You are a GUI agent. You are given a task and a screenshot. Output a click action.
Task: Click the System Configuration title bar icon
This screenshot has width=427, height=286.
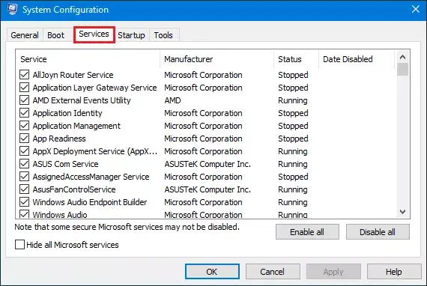[12, 9]
